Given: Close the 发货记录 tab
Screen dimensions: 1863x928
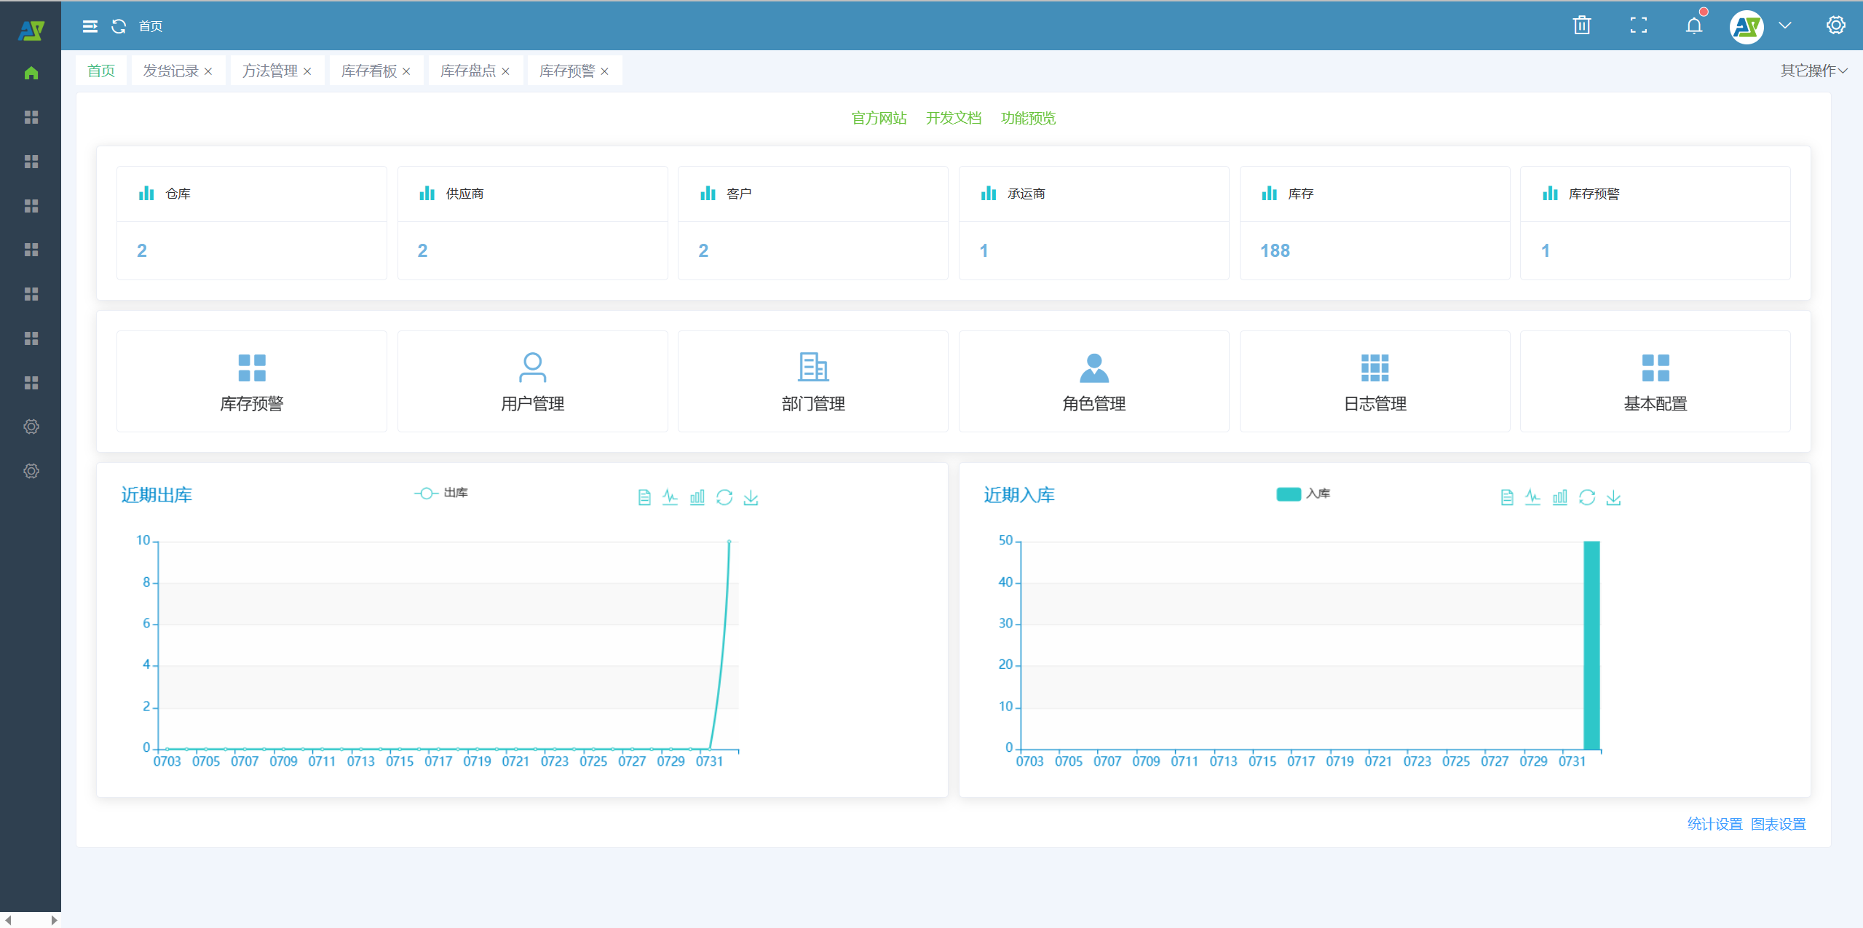Looking at the screenshot, I should point(208,71).
